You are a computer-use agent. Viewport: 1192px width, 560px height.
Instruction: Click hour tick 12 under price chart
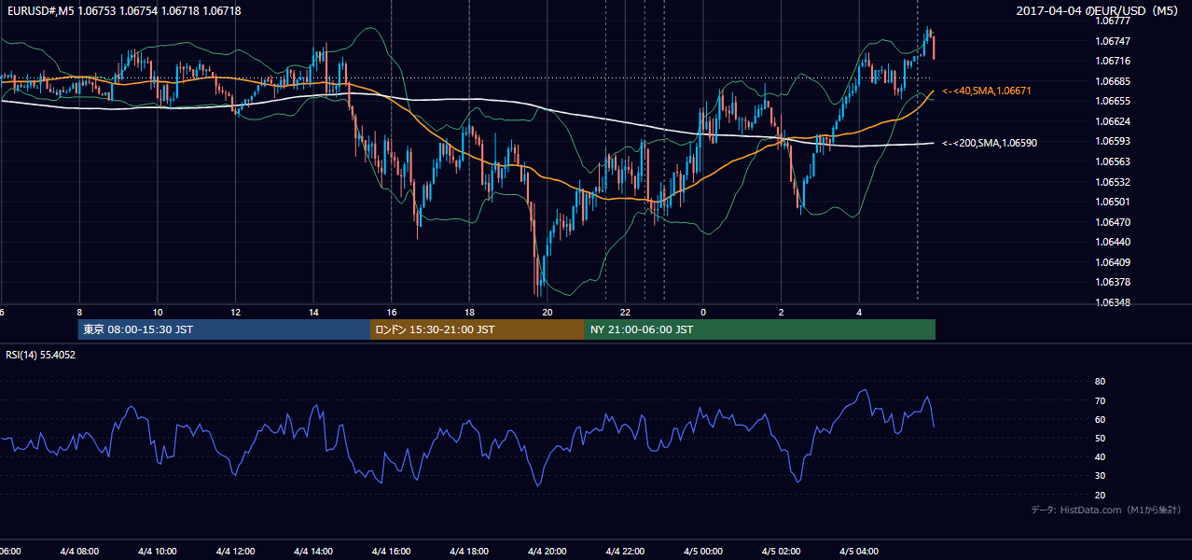(x=235, y=313)
